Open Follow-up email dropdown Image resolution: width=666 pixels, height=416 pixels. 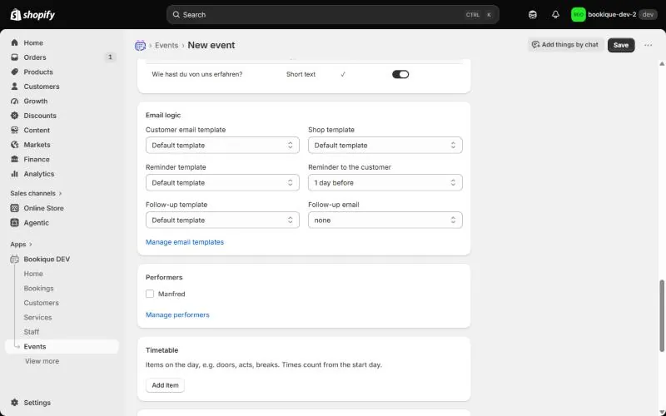(385, 220)
